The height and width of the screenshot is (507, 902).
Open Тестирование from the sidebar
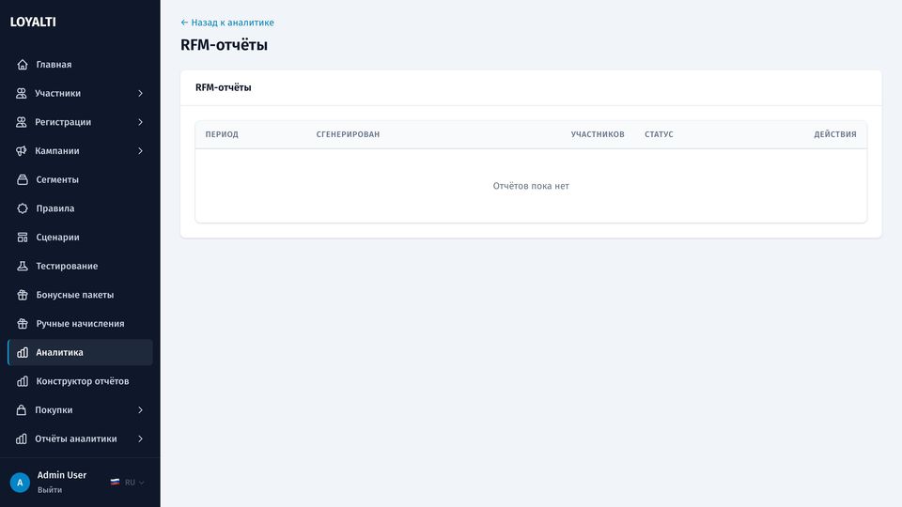click(80, 266)
